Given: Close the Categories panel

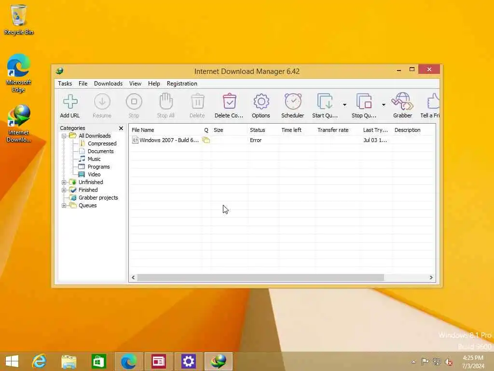Looking at the screenshot, I should pos(121,128).
